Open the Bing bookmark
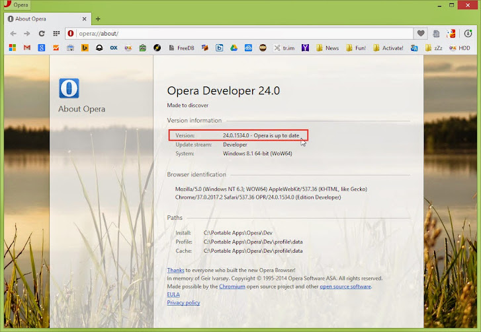The width and height of the screenshot is (481, 332). coord(85,48)
